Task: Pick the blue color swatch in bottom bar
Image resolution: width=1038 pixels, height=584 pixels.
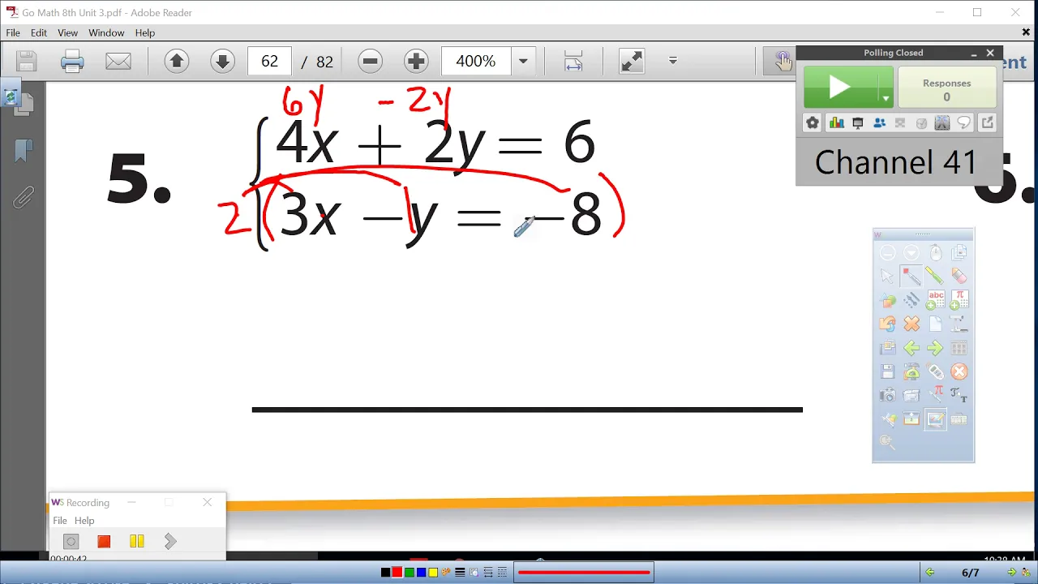Action: (x=422, y=573)
